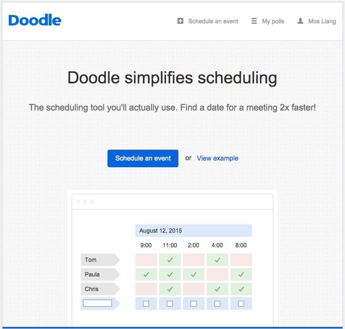
Task: Click the blue Schedule an event button
Action: pos(143,158)
